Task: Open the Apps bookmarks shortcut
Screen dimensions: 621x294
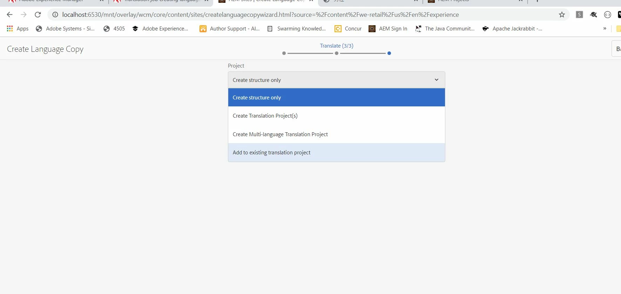Action: [18, 29]
